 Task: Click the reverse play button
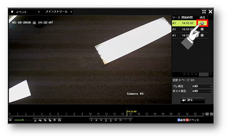(x=91, y=120)
